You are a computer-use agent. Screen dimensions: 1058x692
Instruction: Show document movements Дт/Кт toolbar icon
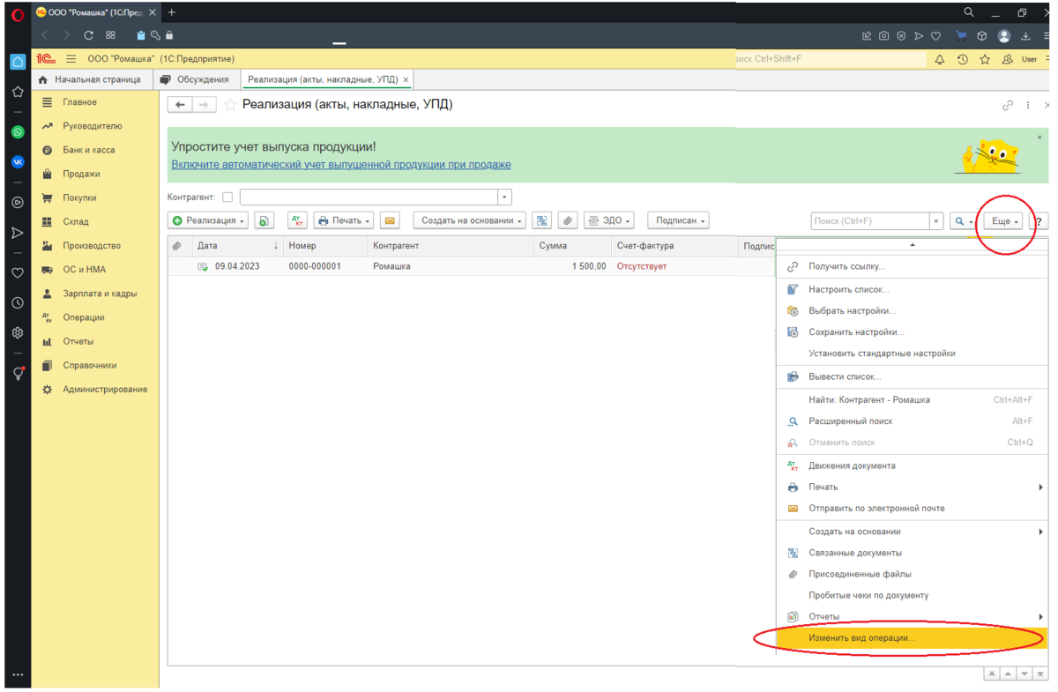click(x=297, y=220)
